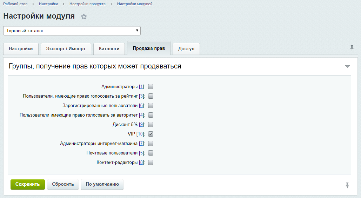Click the arrow after Настройки продукта breadcrumb
This screenshot has width=361, height=198.
pos(112,4)
